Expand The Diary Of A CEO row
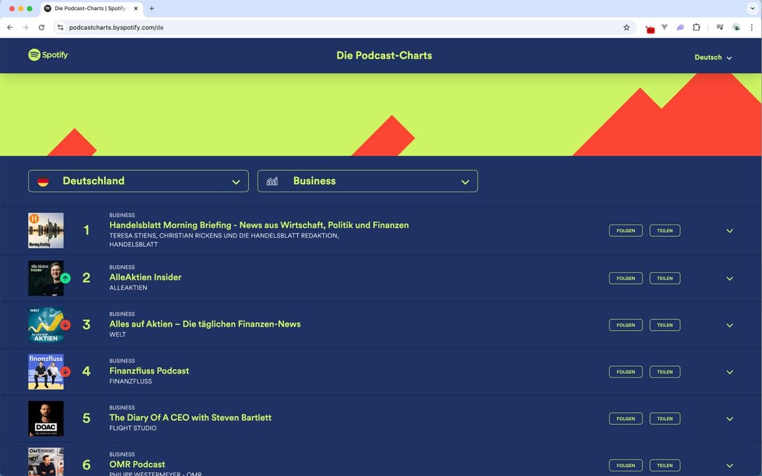This screenshot has width=762, height=476. point(730,419)
